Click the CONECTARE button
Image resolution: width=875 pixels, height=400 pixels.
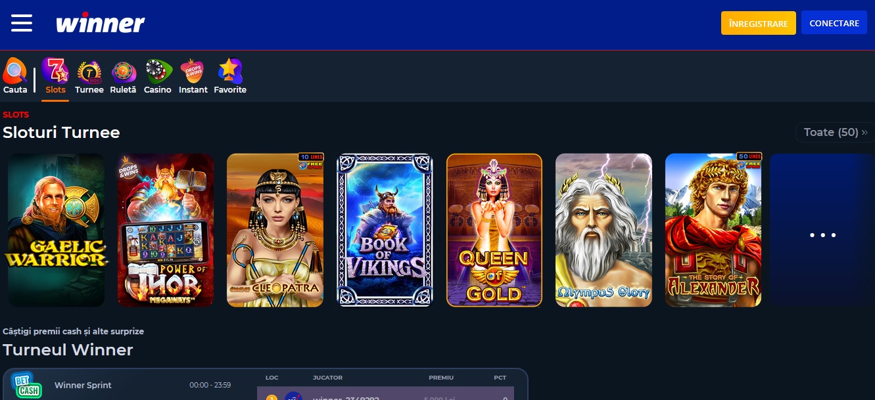click(834, 23)
